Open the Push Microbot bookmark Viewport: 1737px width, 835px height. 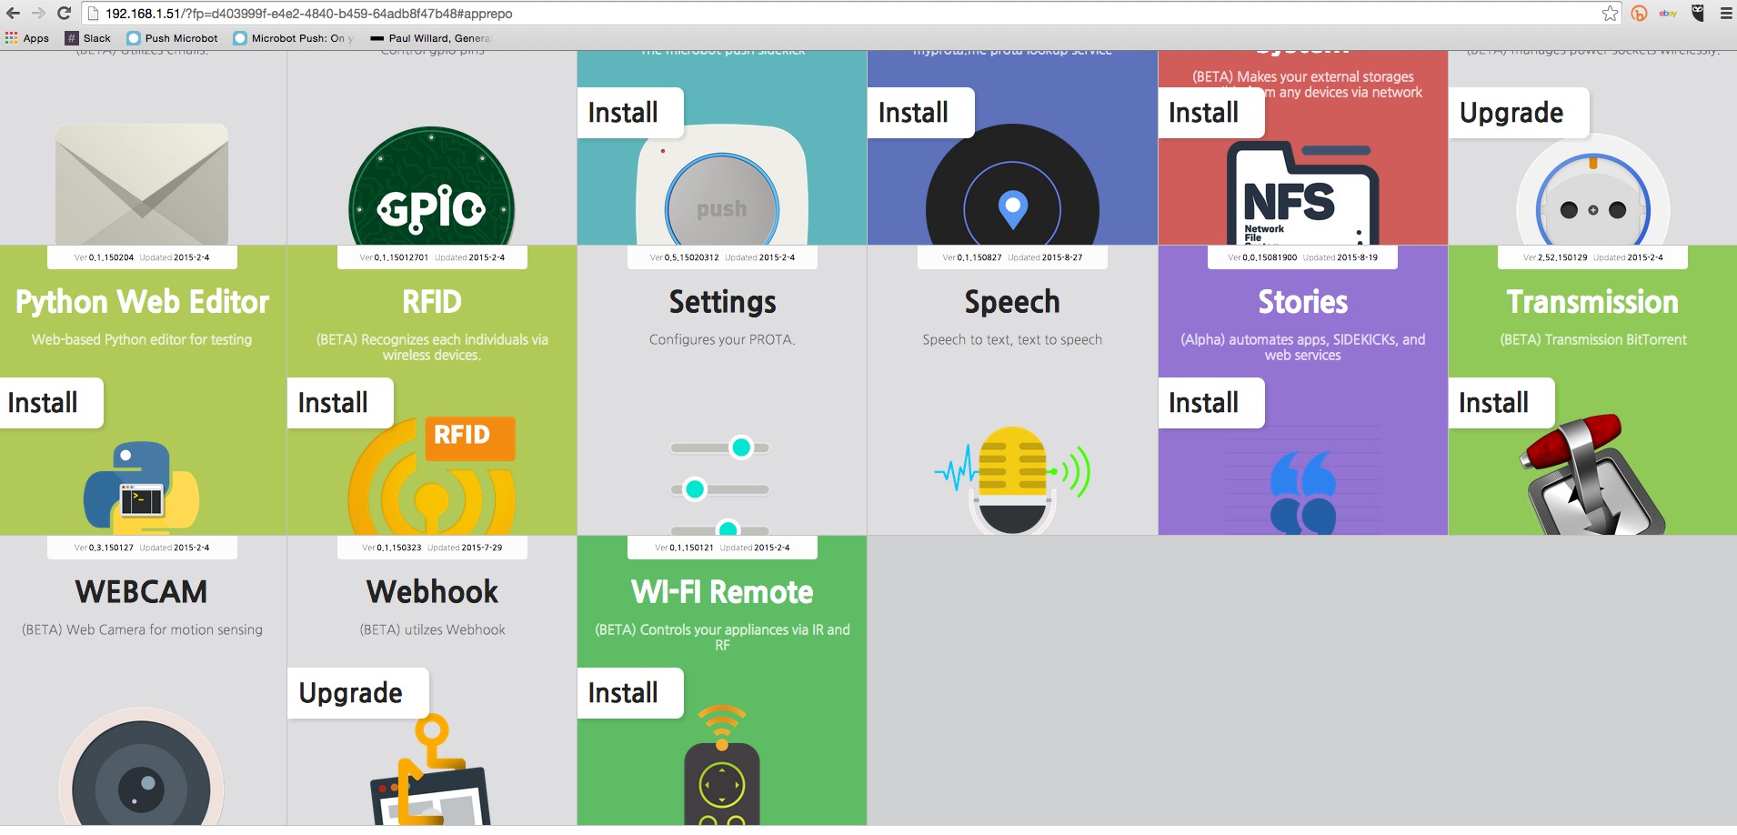tap(173, 37)
